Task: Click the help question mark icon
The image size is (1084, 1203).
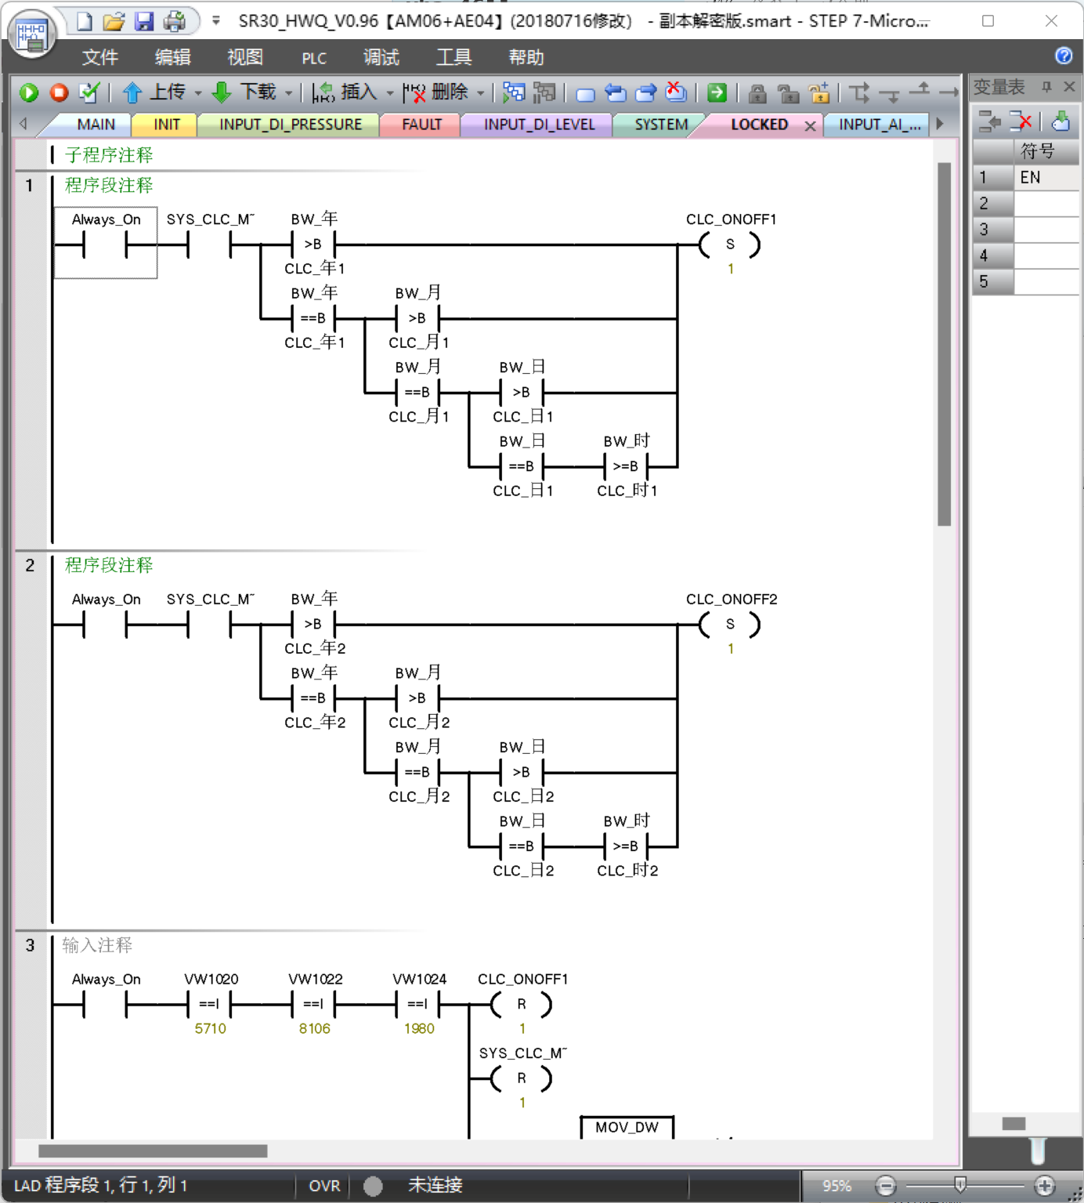Action: (1063, 56)
